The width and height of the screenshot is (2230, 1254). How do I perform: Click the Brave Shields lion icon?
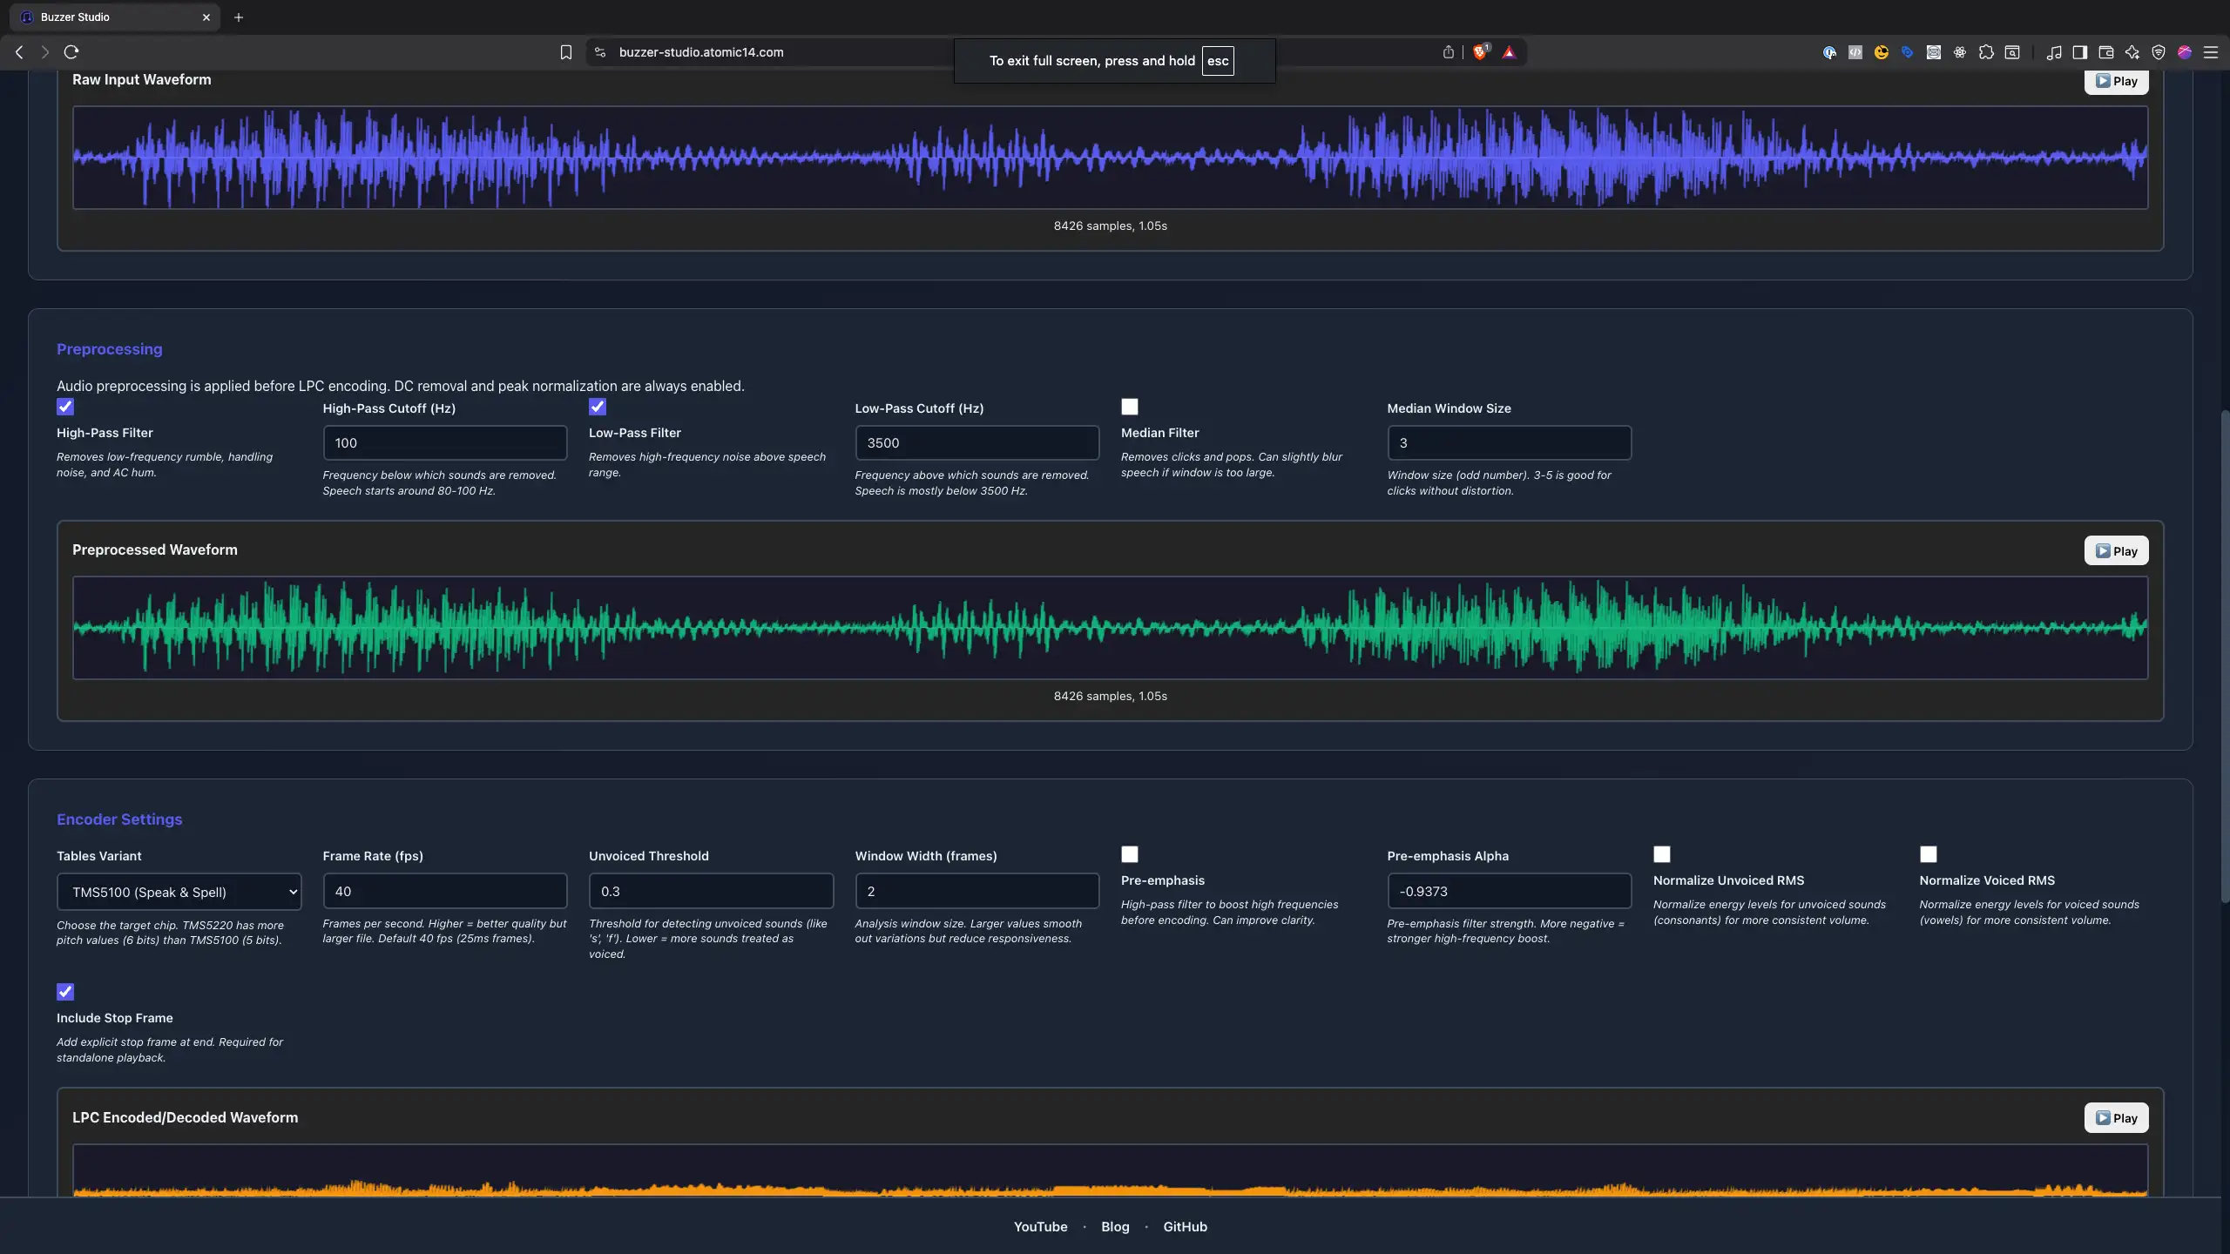pyautogui.click(x=1480, y=52)
